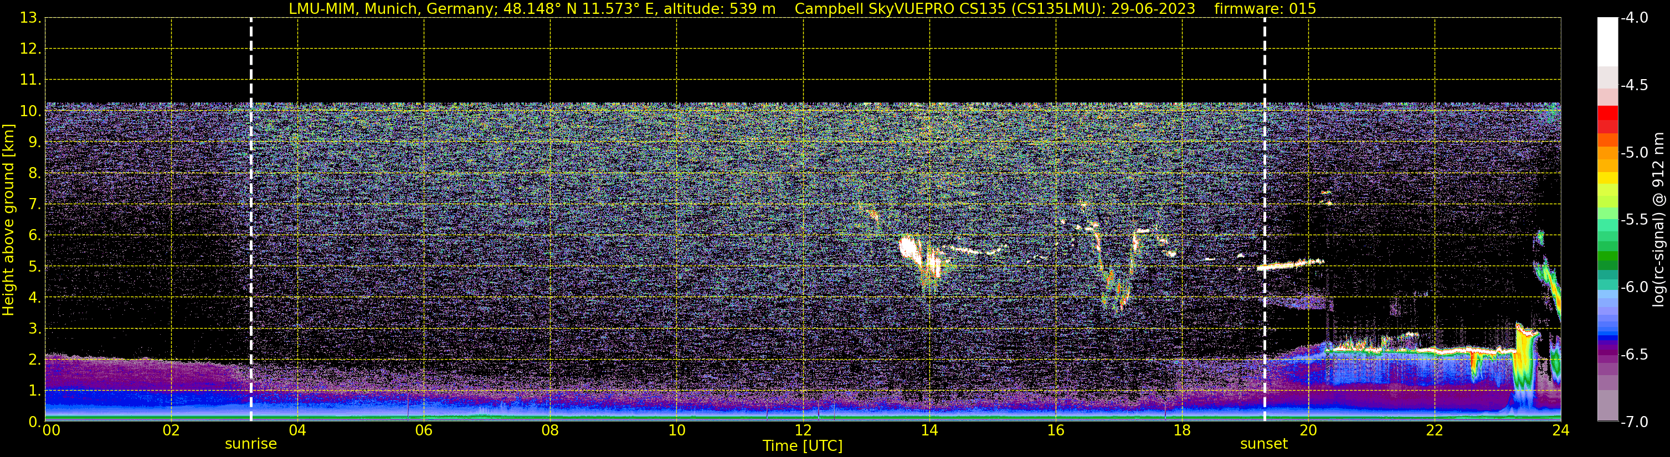Click the '-5.5' colorbar tick label
Image resolution: width=1670 pixels, height=457 pixels.
[1635, 220]
